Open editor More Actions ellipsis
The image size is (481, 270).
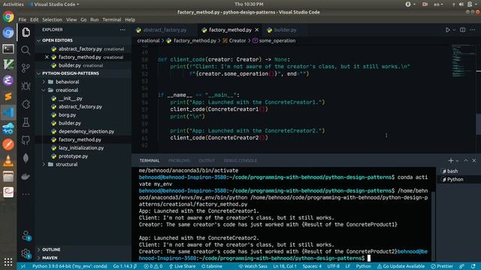coord(473,30)
